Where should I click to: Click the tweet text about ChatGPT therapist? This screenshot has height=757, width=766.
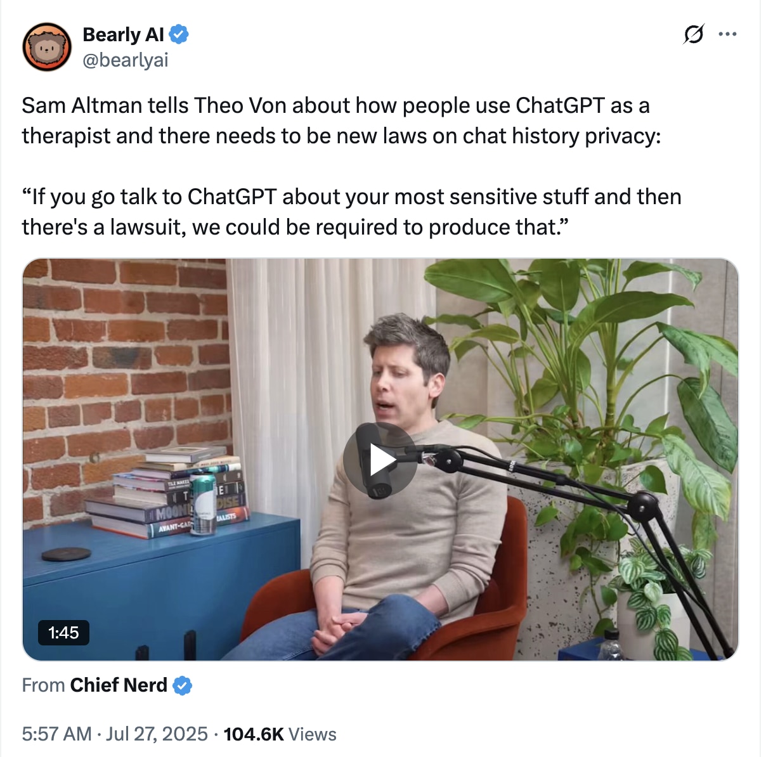341,120
